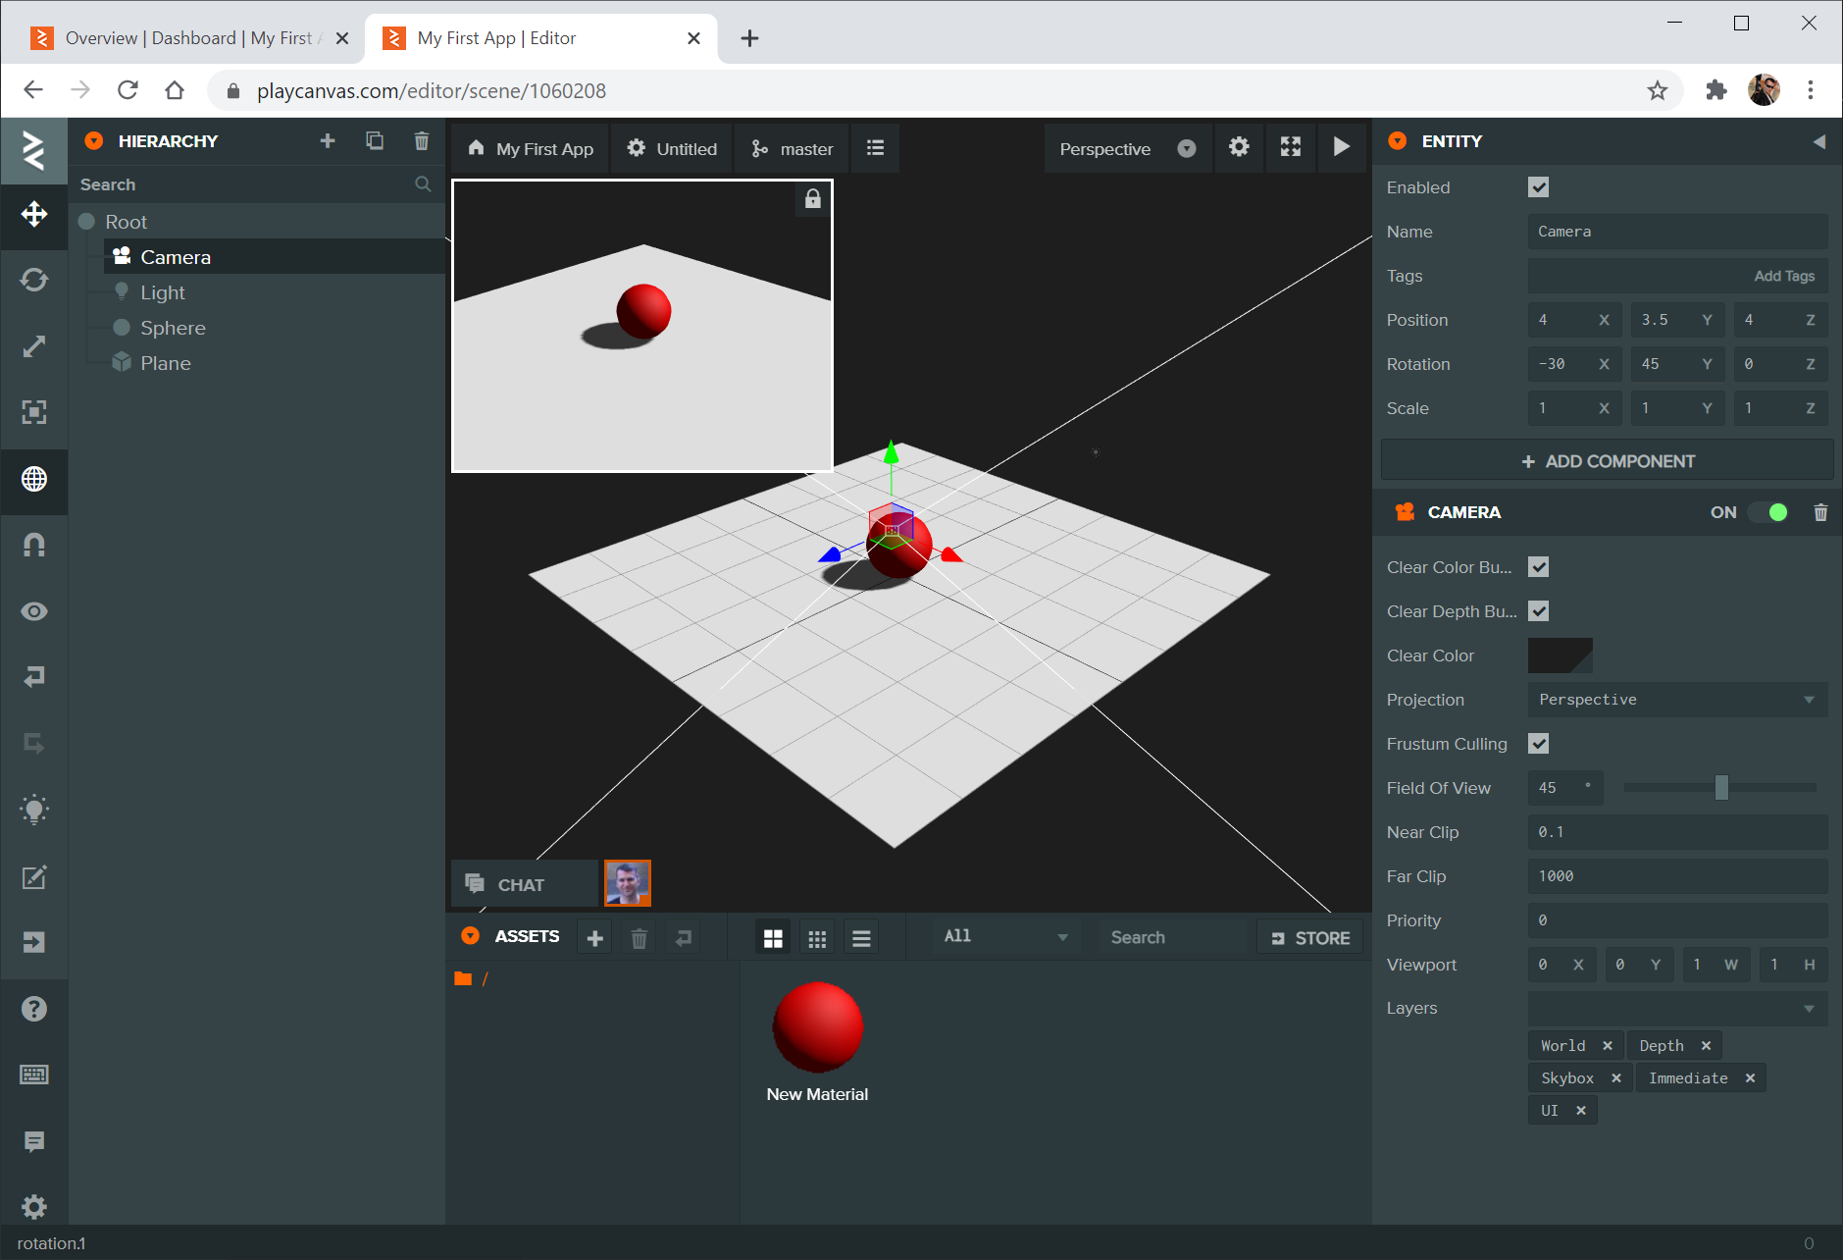Duplicate entity in Hierarchy panel
The height and width of the screenshot is (1260, 1843).
375,141
